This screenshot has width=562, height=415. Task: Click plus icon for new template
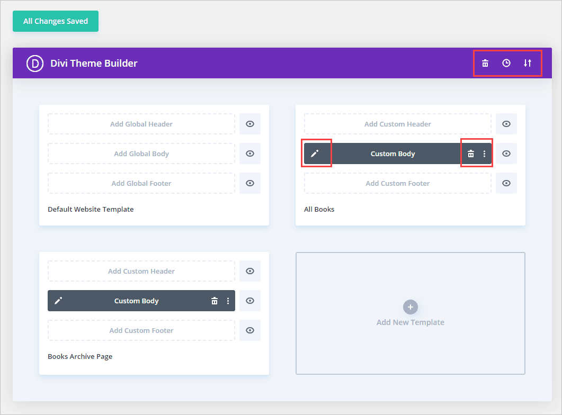(411, 307)
